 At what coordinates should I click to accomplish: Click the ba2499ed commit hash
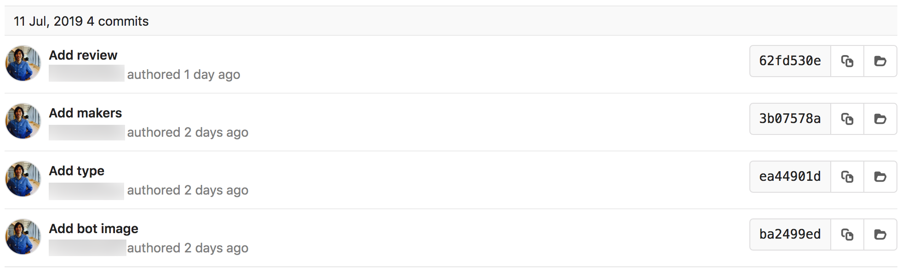[x=790, y=234]
